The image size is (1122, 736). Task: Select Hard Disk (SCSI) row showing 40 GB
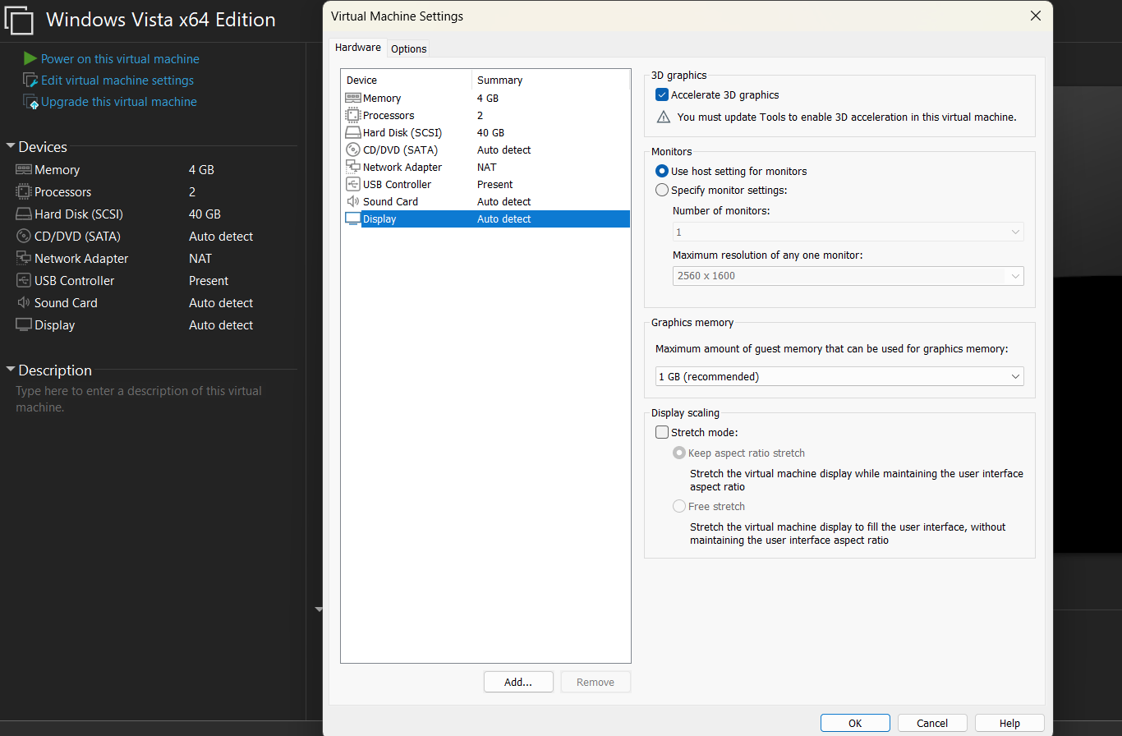(486, 132)
